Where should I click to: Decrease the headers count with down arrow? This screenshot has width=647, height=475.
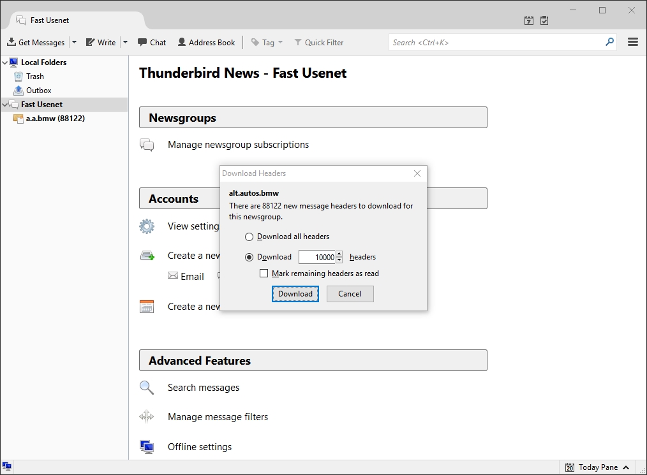click(x=339, y=260)
